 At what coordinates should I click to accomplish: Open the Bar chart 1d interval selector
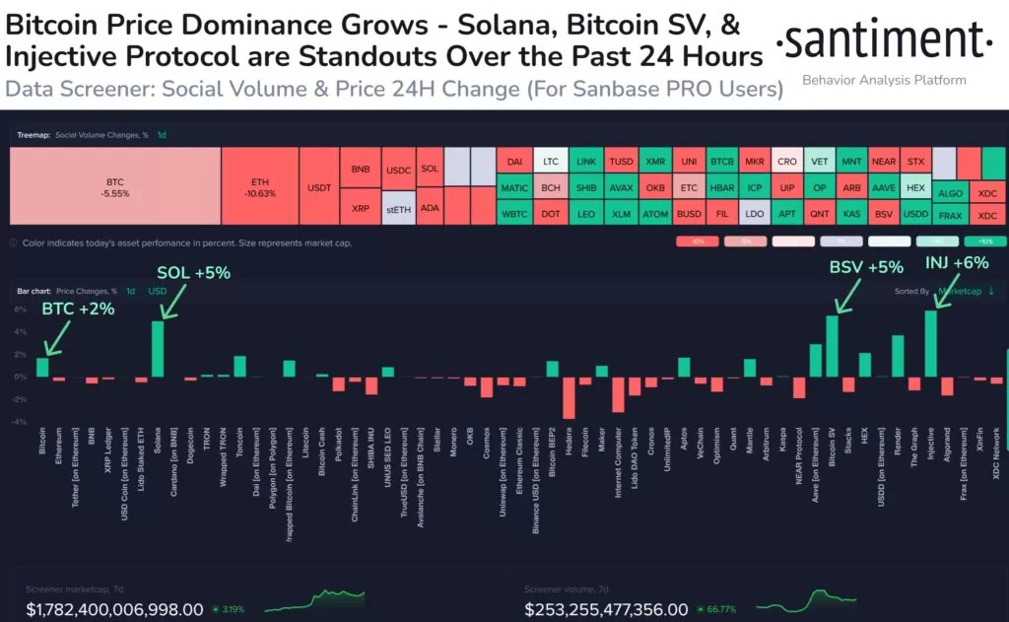pos(131,291)
